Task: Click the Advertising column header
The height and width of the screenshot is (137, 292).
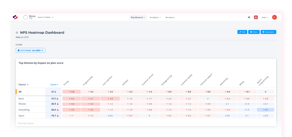Action: tap(224, 82)
